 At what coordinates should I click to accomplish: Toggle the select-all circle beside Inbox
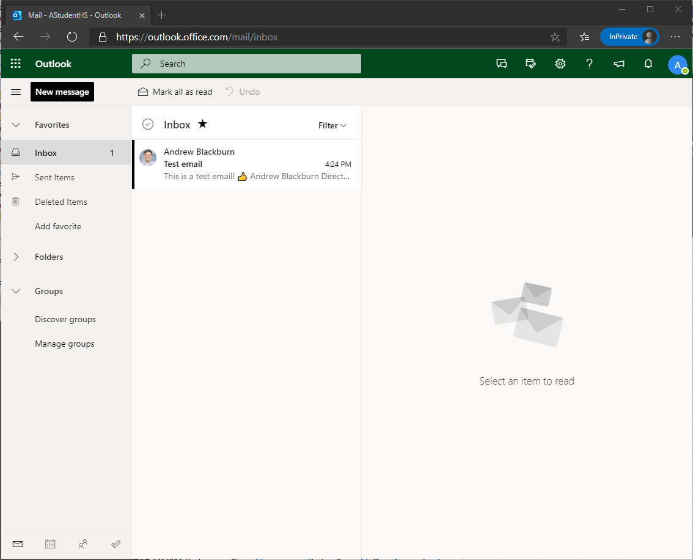pyautogui.click(x=147, y=125)
